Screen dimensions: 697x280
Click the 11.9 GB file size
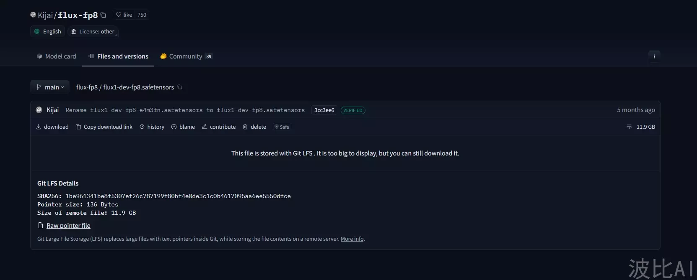(x=645, y=127)
